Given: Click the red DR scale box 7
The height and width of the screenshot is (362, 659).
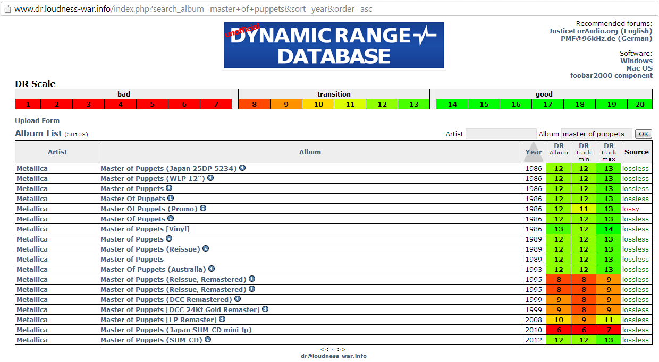Looking at the screenshot, I should click(x=216, y=104).
